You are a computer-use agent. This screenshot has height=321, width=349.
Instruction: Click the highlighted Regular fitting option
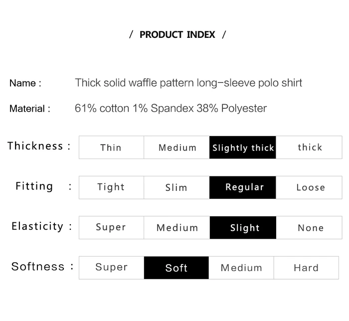243,187
